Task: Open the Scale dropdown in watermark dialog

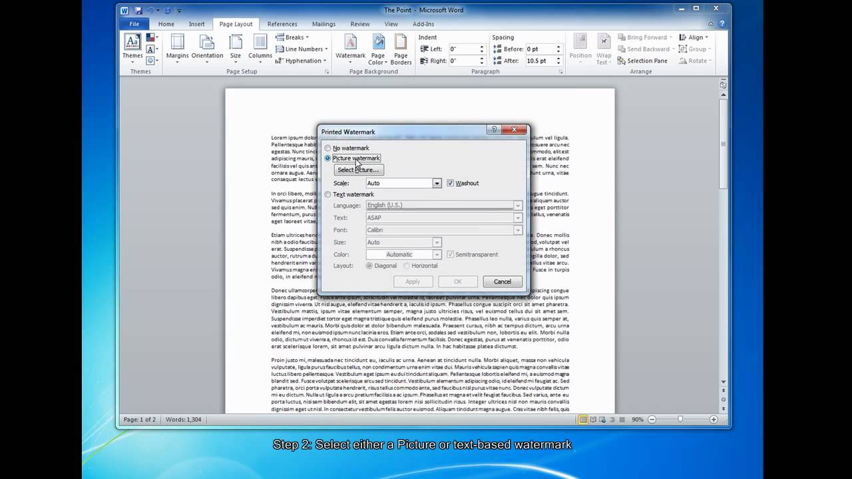Action: pyautogui.click(x=437, y=183)
